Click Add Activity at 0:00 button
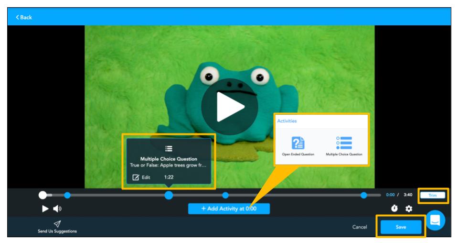The image size is (458, 243). point(229,209)
